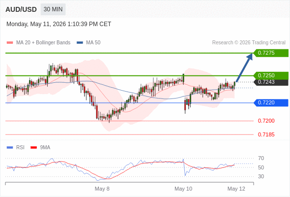Viewport: 290px width, 197px height.
Task: Toggle the MA 50 legend entry
Action: tap(88, 43)
